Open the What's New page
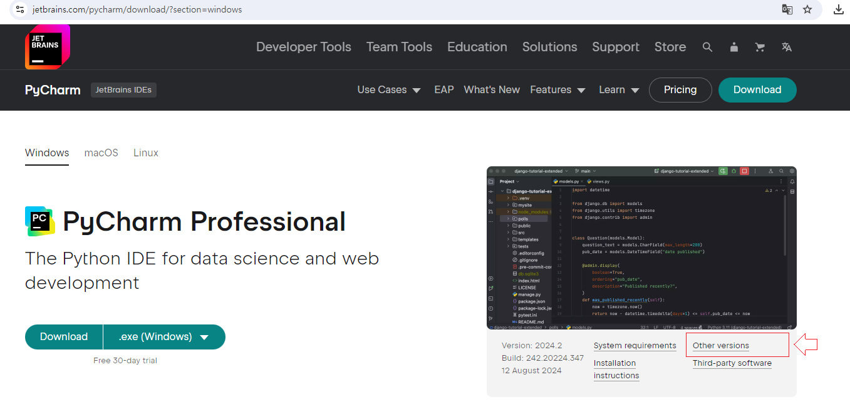Image resolution: width=850 pixels, height=407 pixels. pyautogui.click(x=492, y=90)
